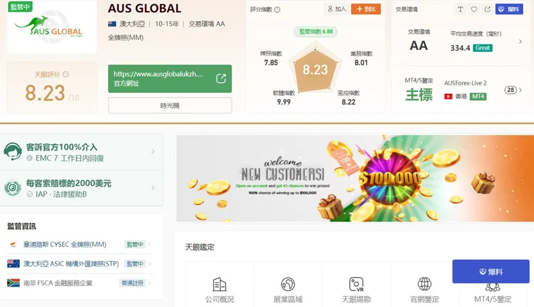The image size is (534, 307).
Task: Click the South Africa flag icon
Action: [x=14, y=283]
